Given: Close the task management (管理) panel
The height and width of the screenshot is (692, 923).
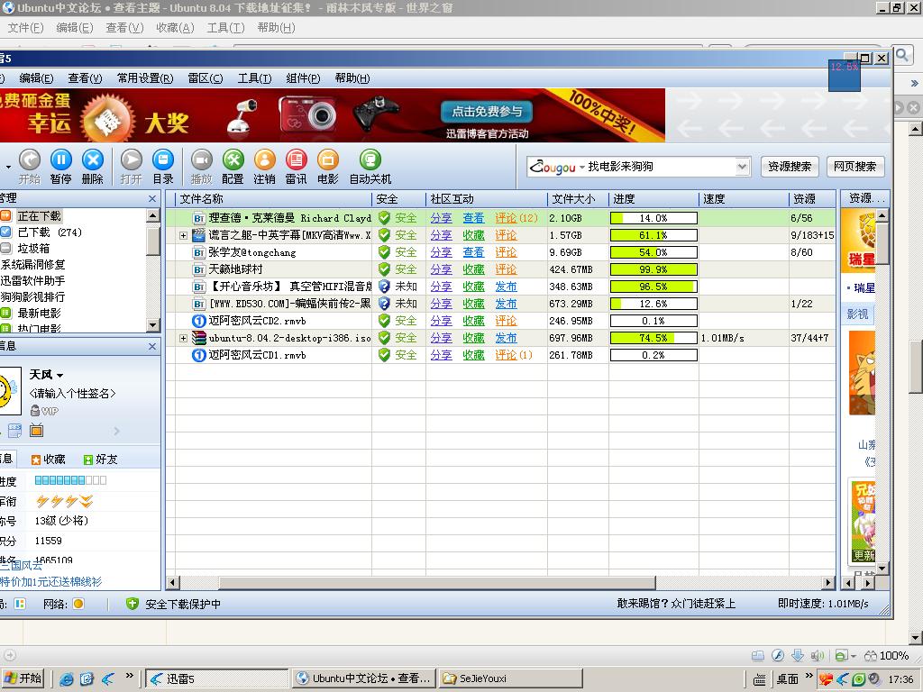Looking at the screenshot, I should [x=152, y=199].
